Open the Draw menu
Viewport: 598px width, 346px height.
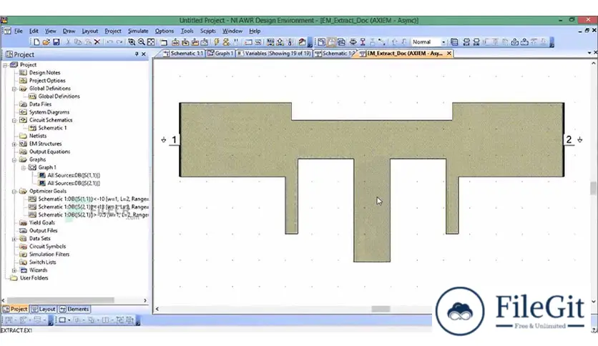coord(69,31)
